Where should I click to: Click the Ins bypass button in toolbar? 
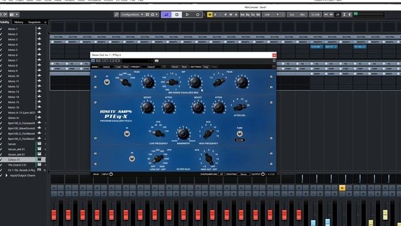coord(242,14)
